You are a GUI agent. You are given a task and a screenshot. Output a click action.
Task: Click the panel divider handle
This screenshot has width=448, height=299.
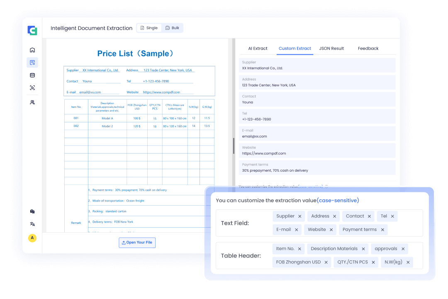point(234,146)
